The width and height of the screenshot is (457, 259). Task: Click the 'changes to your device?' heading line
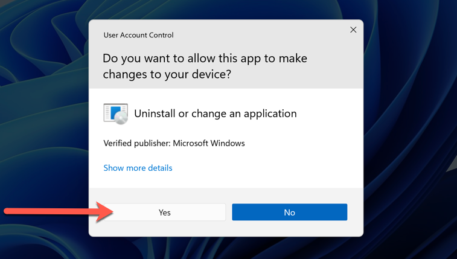click(167, 74)
